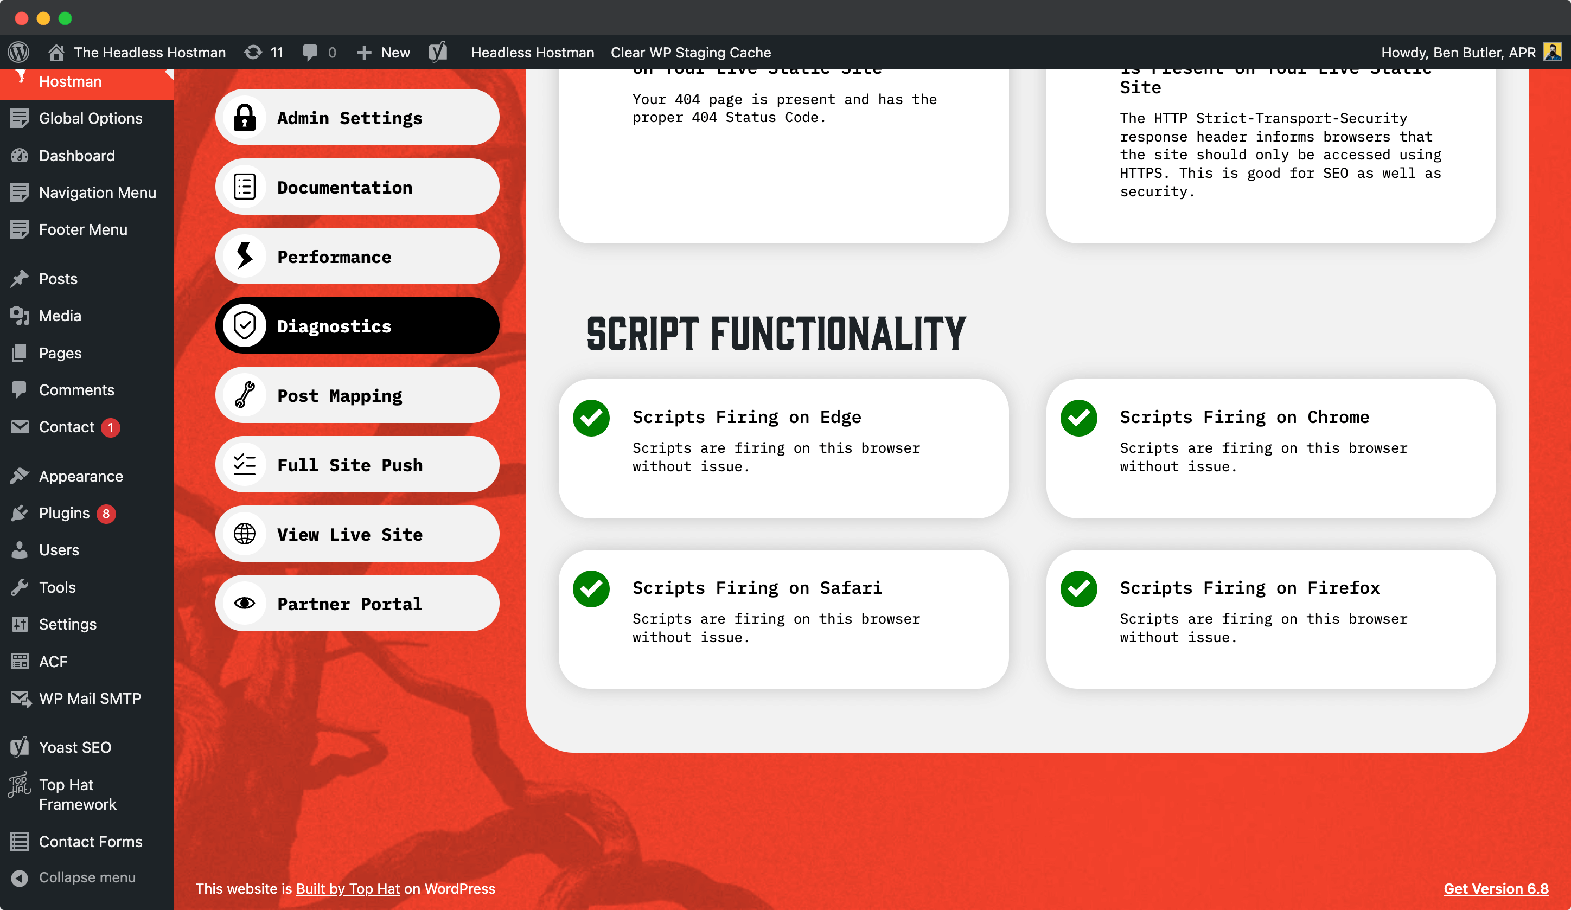Screen dimensions: 1571x910
Task: Click the updates refresh icon showing 11
Action: click(x=253, y=53)
